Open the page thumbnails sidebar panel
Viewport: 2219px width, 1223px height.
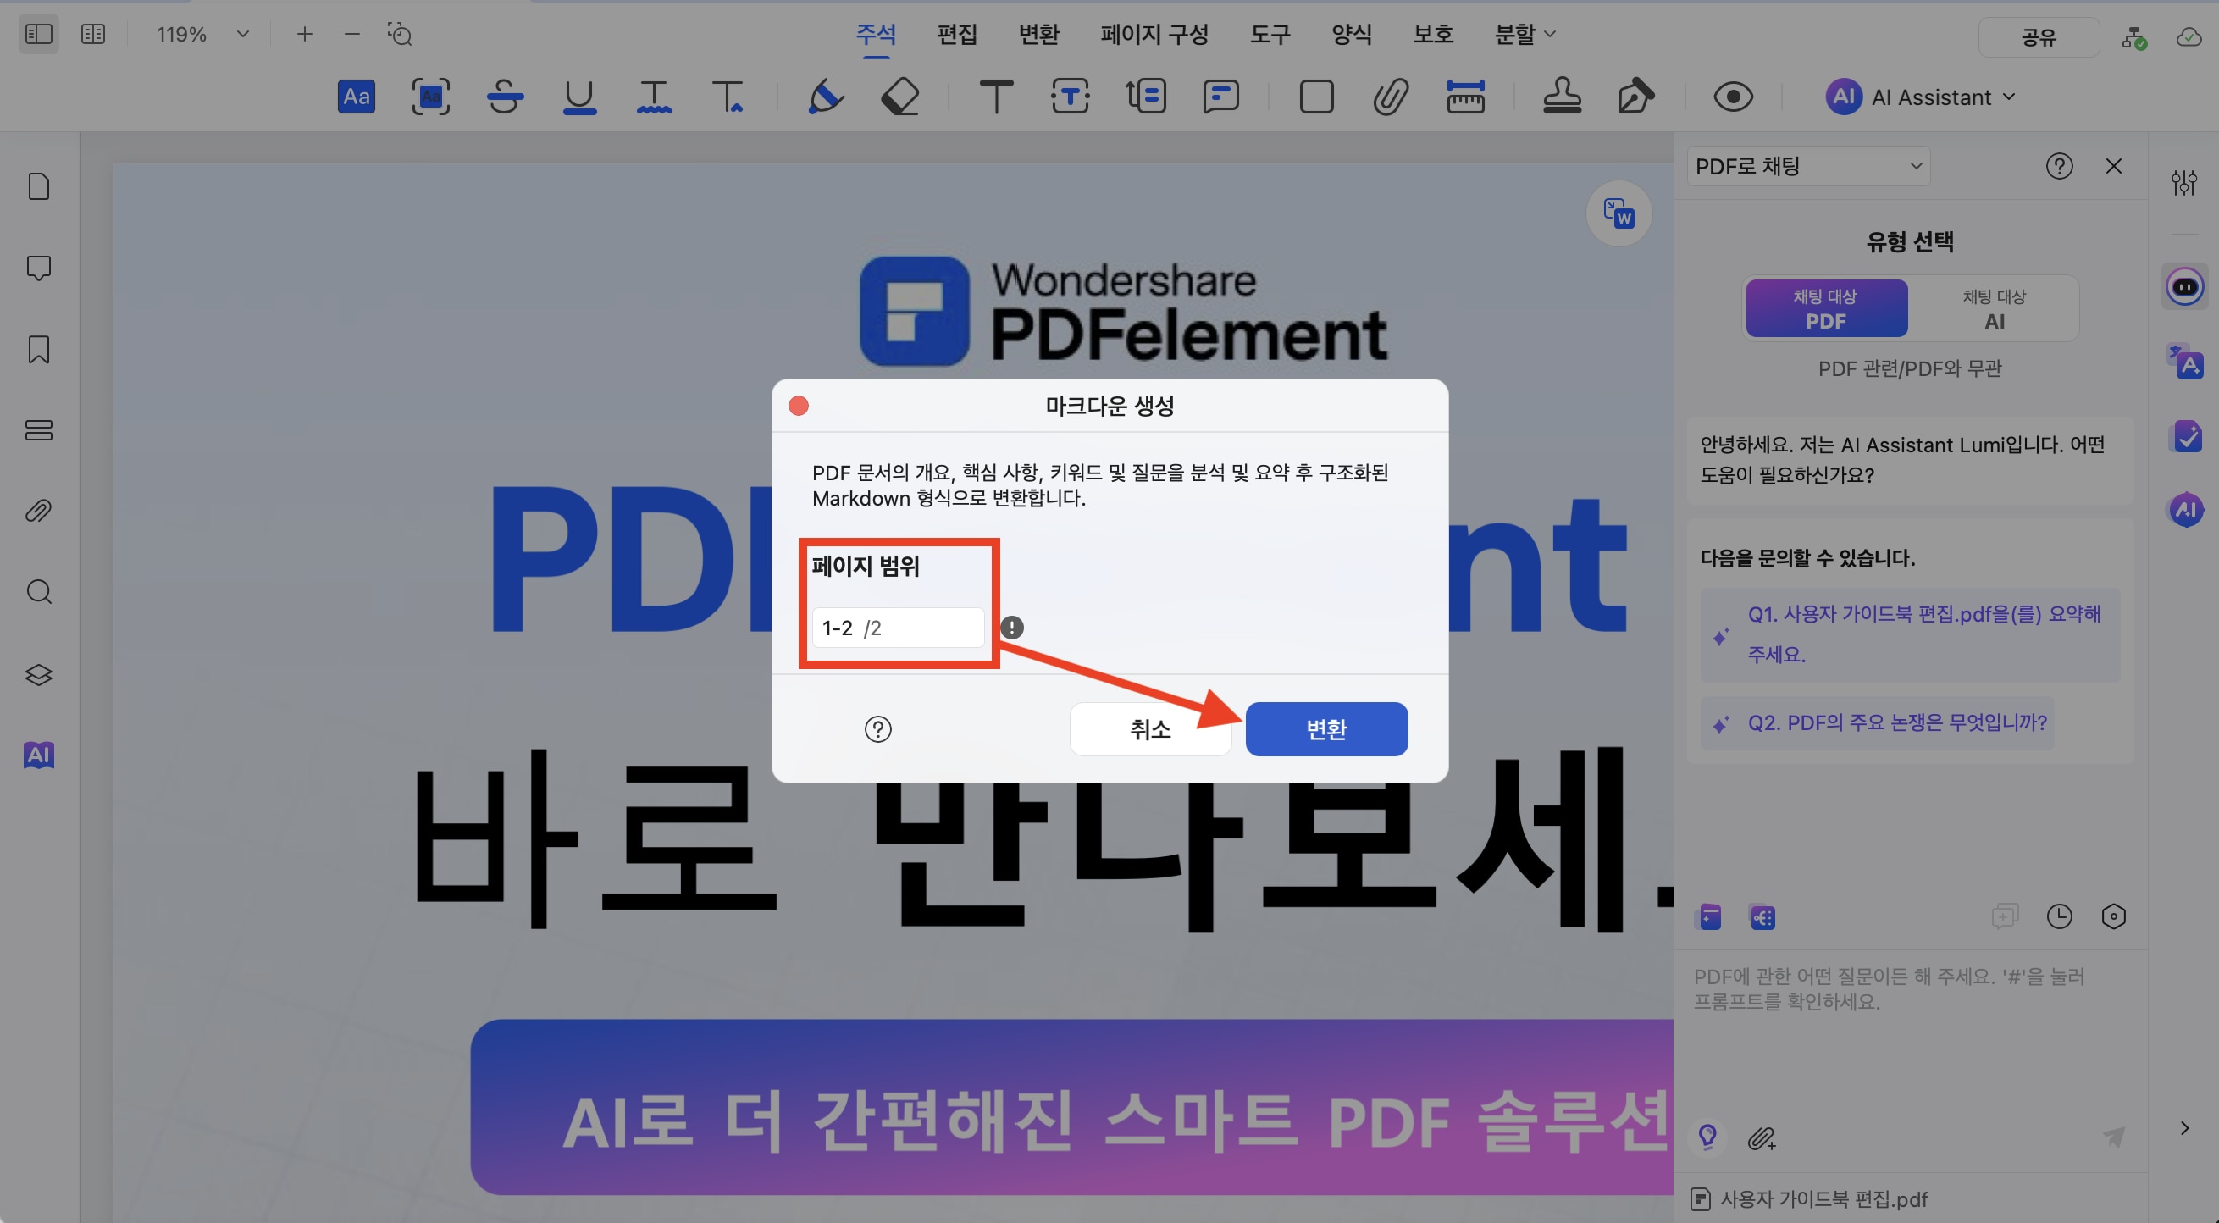click(39, 186)
